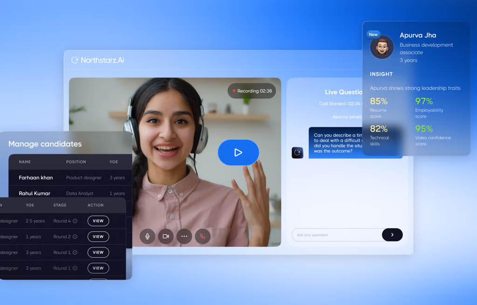Click inside the Ask any question field
The height and width of the screenshot is (305, 477).
click(x=337, y=235)
